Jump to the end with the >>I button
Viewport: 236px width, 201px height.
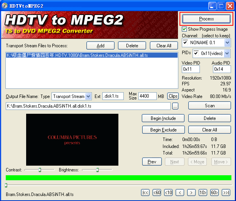point(226,193)
